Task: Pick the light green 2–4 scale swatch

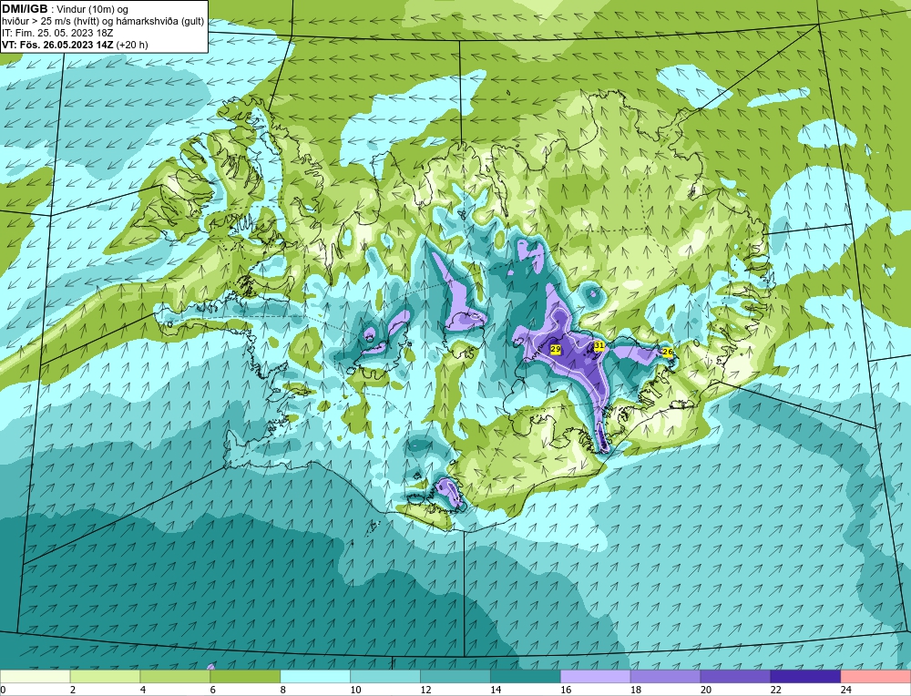Action: 105,676
